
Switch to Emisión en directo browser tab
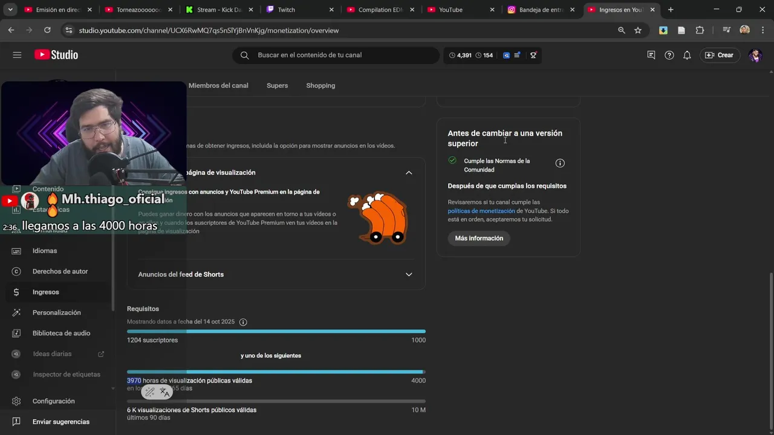tap(58, 10)
